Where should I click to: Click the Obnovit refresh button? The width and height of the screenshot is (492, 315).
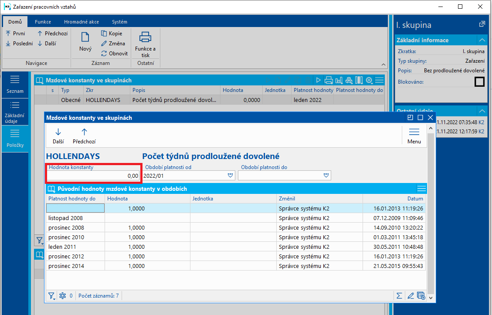coord(114,54)
